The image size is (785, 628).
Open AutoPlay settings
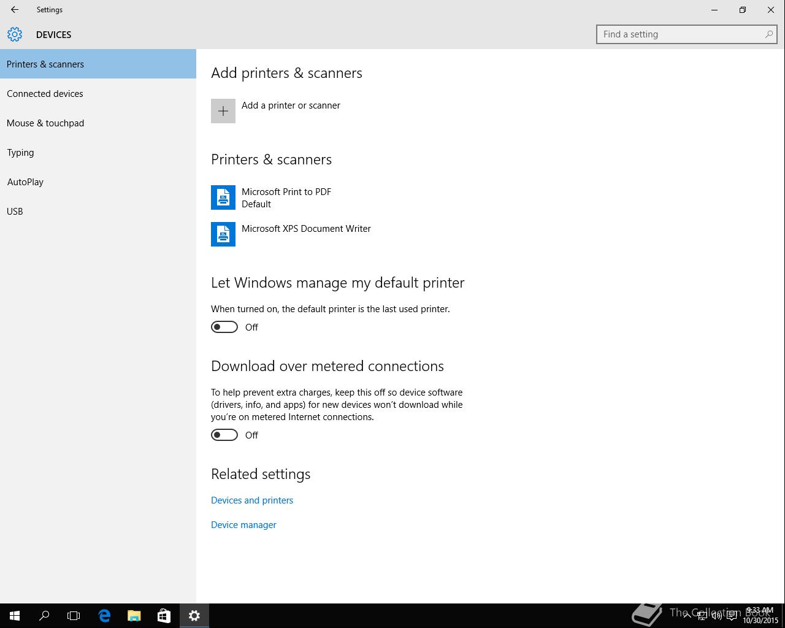pos(98,182)
